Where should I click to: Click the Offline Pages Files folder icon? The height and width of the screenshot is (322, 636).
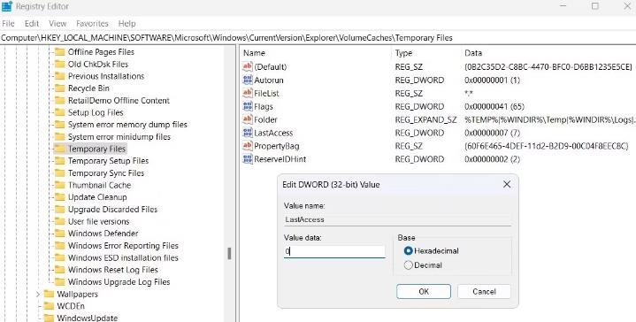pos(59,52)
